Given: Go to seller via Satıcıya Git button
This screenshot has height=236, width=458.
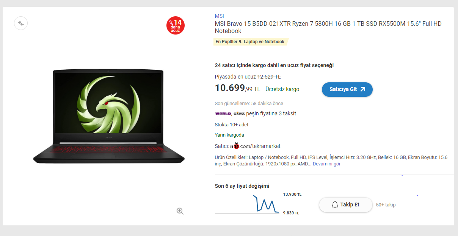Looking at the screenshot, I should pyautogui.click(x=347, y=90).
